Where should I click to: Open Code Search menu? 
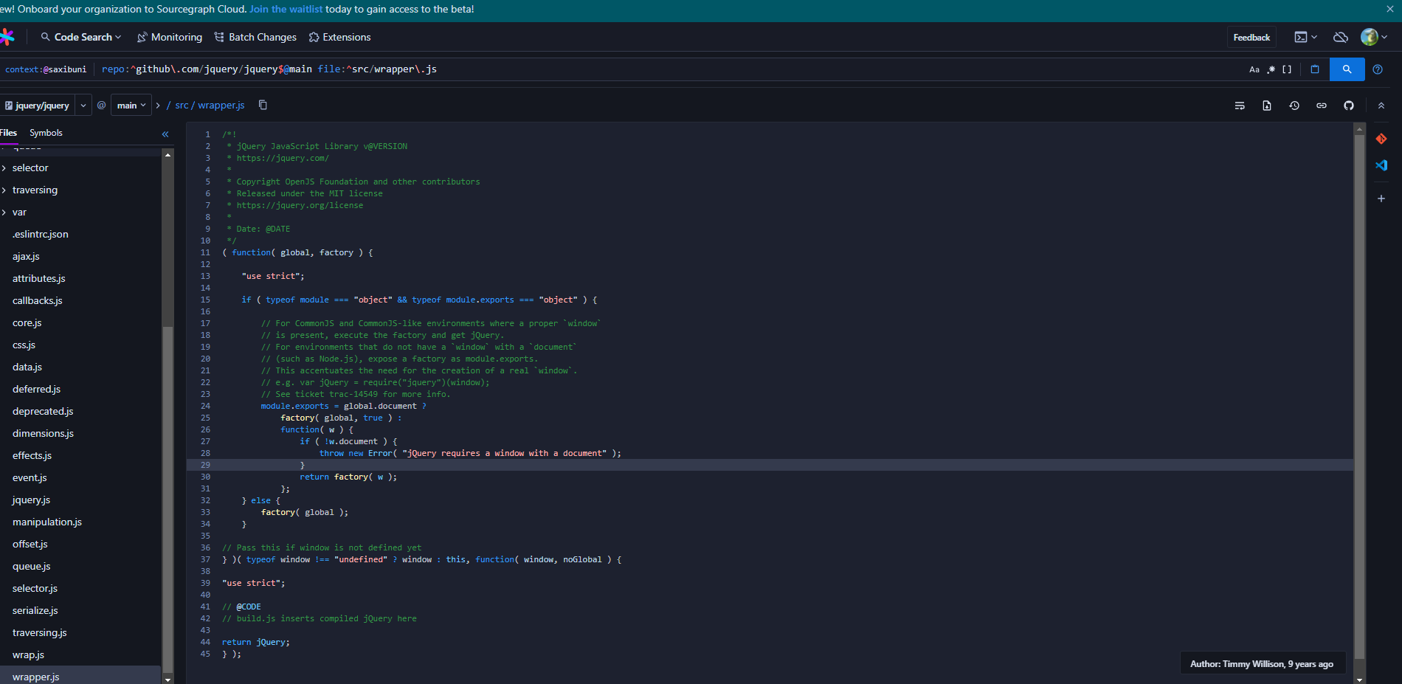[x=81, y=37]
